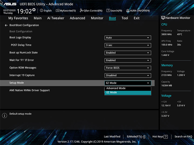Image resolution: width=194 pixels, height=145 pixels.
Task: Open MyFavorite(F3) shortcut
Action: (x=66, y=10)
